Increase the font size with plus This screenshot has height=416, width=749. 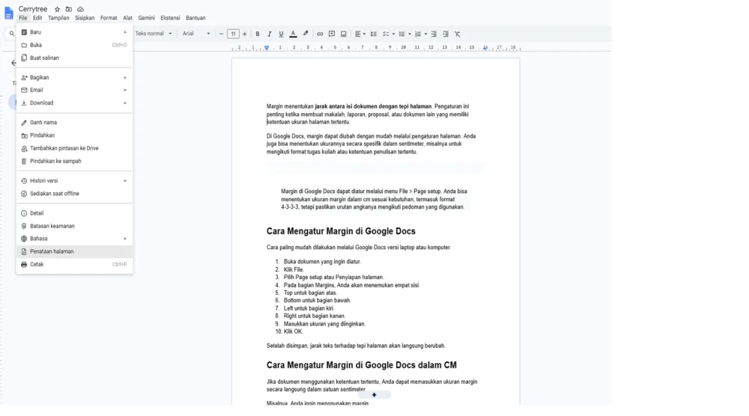245,34
